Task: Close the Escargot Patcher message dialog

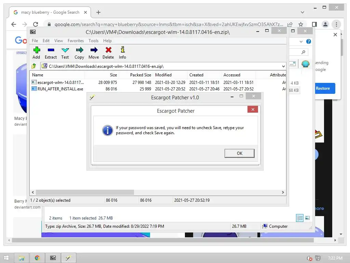Action: [253, 109]
